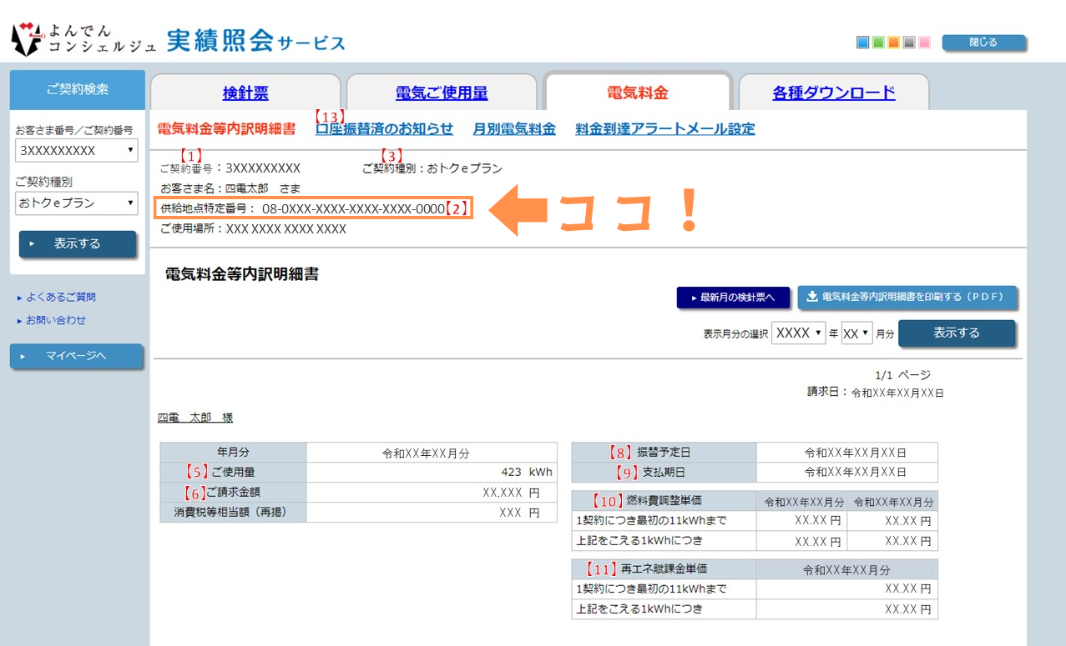Image resolution: width=1066 pixels, height=646 pixels.
Task: Select the orange color theme swatch
Action: (894, 43)
